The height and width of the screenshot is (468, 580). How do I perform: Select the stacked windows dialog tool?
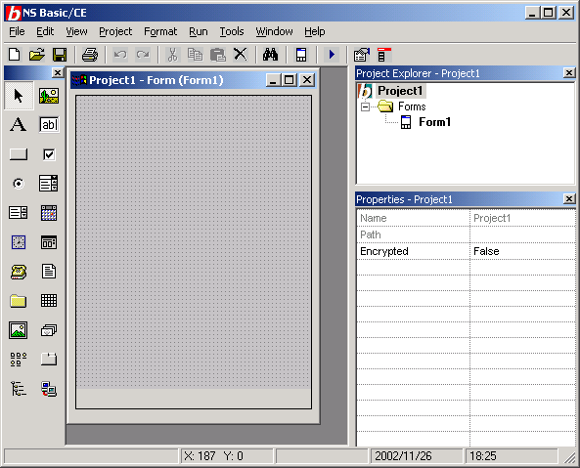(x=49, y=330)
